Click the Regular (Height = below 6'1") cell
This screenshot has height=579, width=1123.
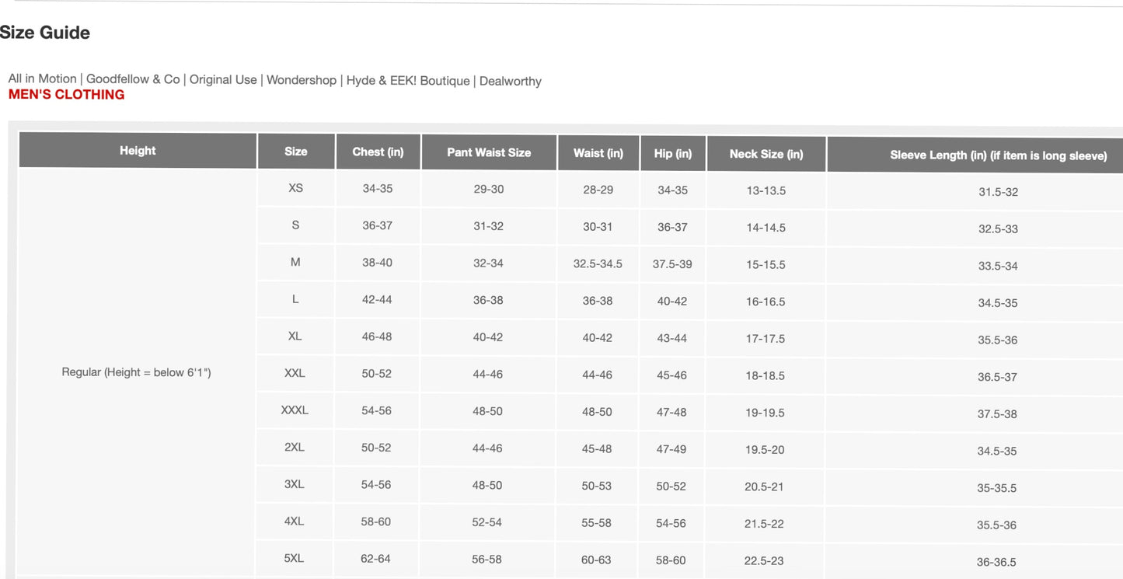tap(137, 372)
